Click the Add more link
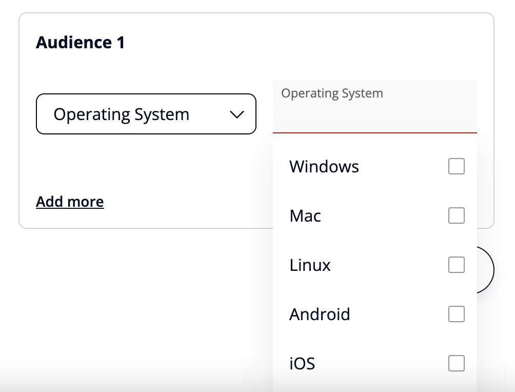Viewport: 515px width, 392px height. tap(70, 202)
